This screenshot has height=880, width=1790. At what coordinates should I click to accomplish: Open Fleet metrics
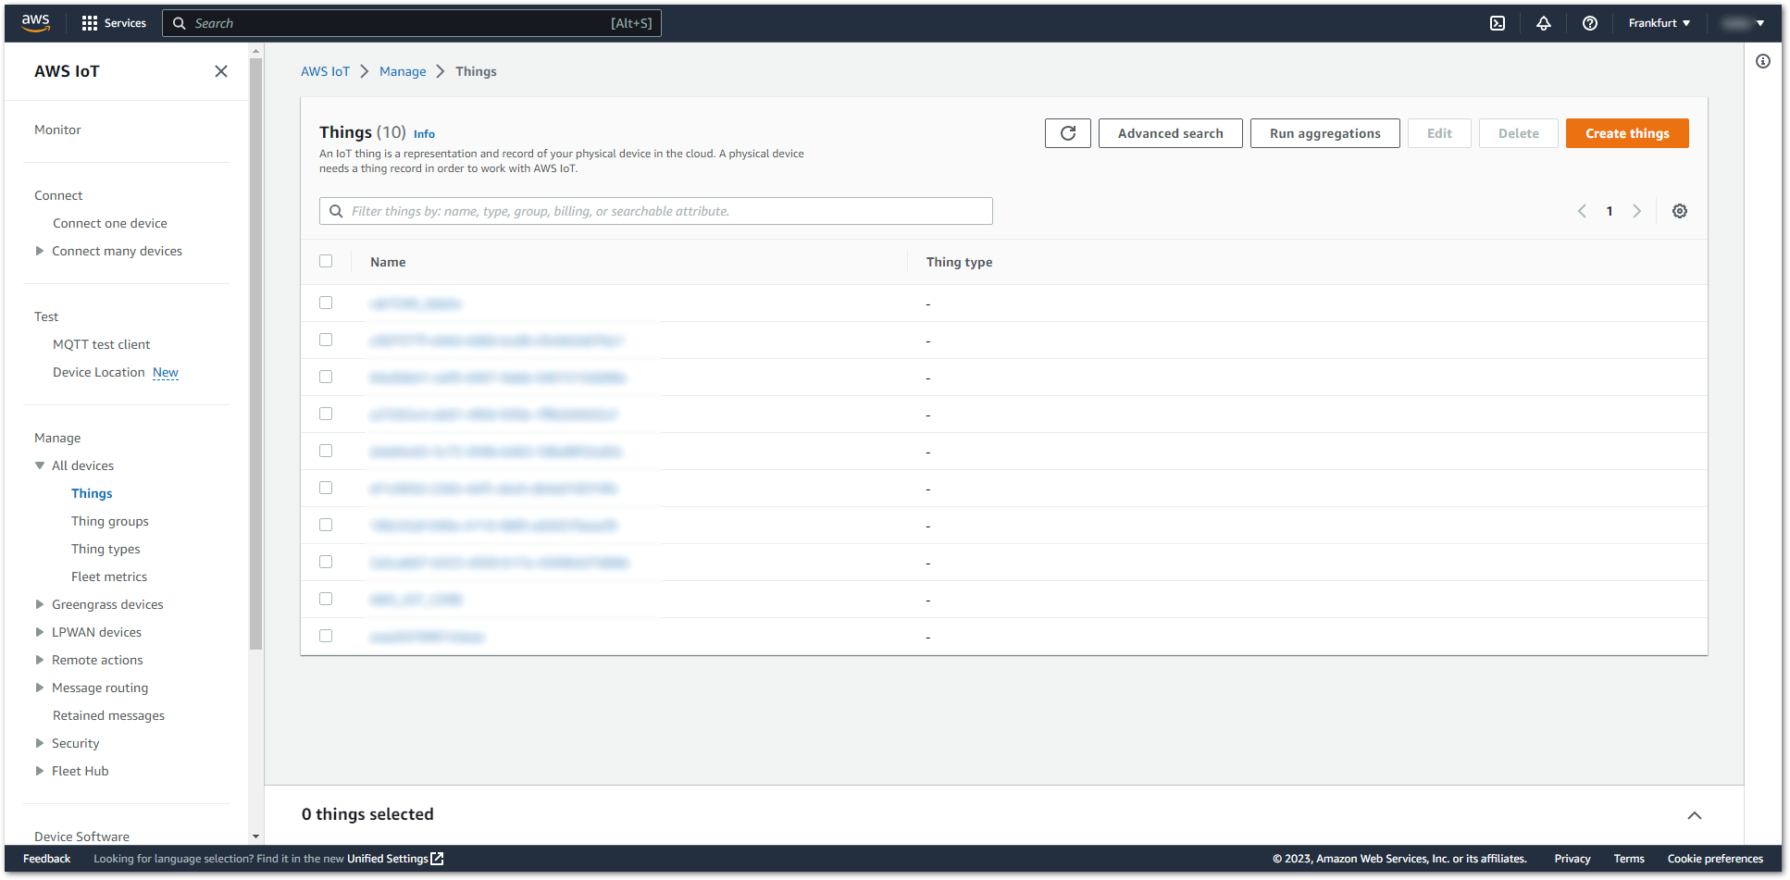click(109, 576)
